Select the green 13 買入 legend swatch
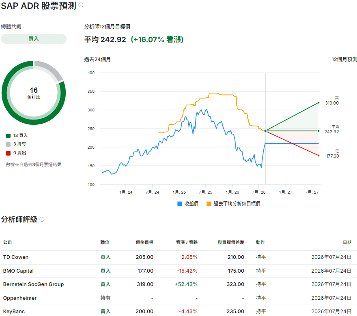This screenshot has height=316, width=357. [x=9, y=136]
